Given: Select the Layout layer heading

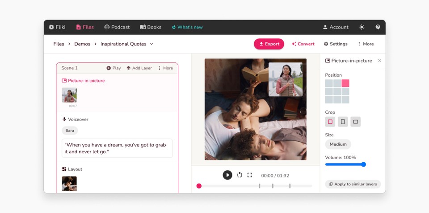Looking at the screenshot, I should pos(72,169).
